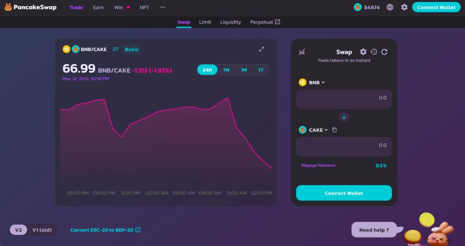This screenshot has width=465, height=246.
Task: Open the Win menu
Action: [x=119, y=7]
